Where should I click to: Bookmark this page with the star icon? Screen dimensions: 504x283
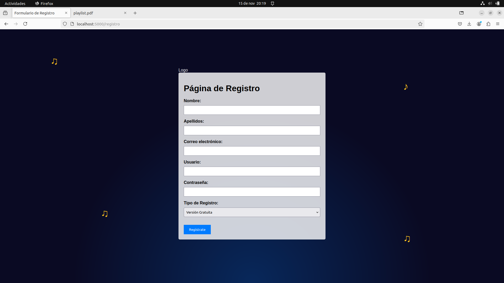(420, 24)
